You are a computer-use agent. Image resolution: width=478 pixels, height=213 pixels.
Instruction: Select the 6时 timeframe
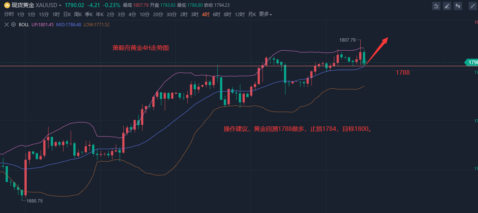click(x=217, y=14)
